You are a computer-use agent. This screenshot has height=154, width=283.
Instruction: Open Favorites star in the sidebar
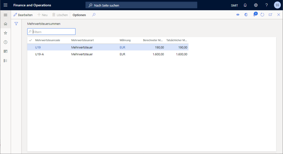[x=5, y=33]
